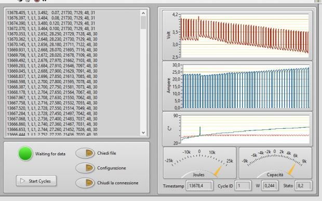This screenshot has height=201, width=322.
Task: Click the Volt chart plot area
Action: (x=245, y=35)
